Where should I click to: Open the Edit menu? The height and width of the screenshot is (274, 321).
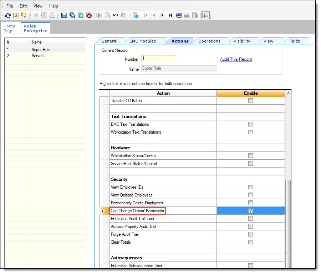23,6
